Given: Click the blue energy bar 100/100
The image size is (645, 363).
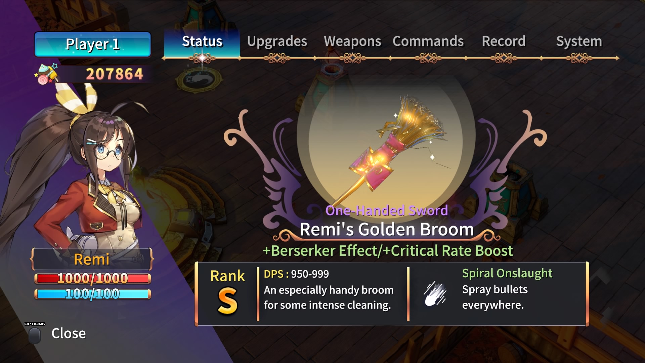Looking at the screenshot, I should click(92, 294).
